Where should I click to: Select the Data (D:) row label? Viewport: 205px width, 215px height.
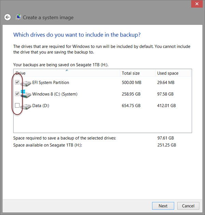[x=41, y=106]
